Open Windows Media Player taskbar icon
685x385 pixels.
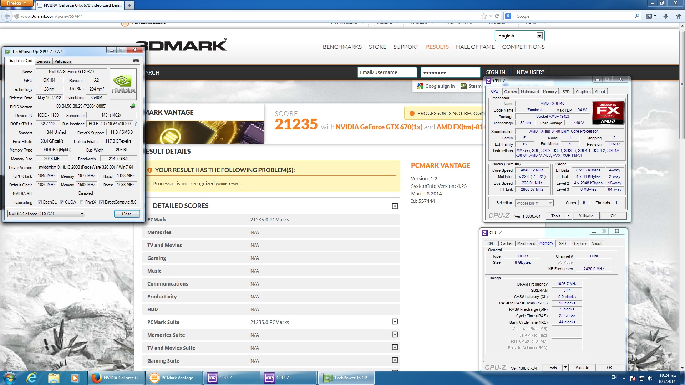click(75, 378)
